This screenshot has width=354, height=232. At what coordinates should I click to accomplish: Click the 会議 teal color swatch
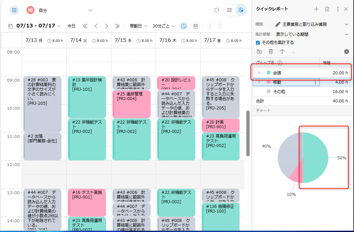(x=269, y=73)
